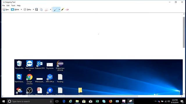Click Outlook 2016 icon in the snip

point(40,65)
